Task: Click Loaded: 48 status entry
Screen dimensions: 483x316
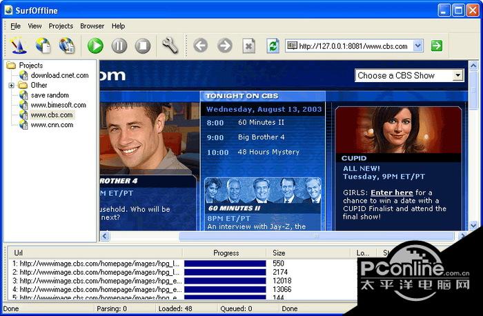Action: 175,308
